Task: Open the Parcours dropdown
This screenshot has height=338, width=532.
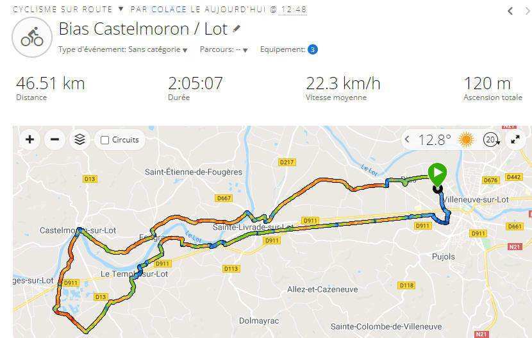Action: [224, 49]
